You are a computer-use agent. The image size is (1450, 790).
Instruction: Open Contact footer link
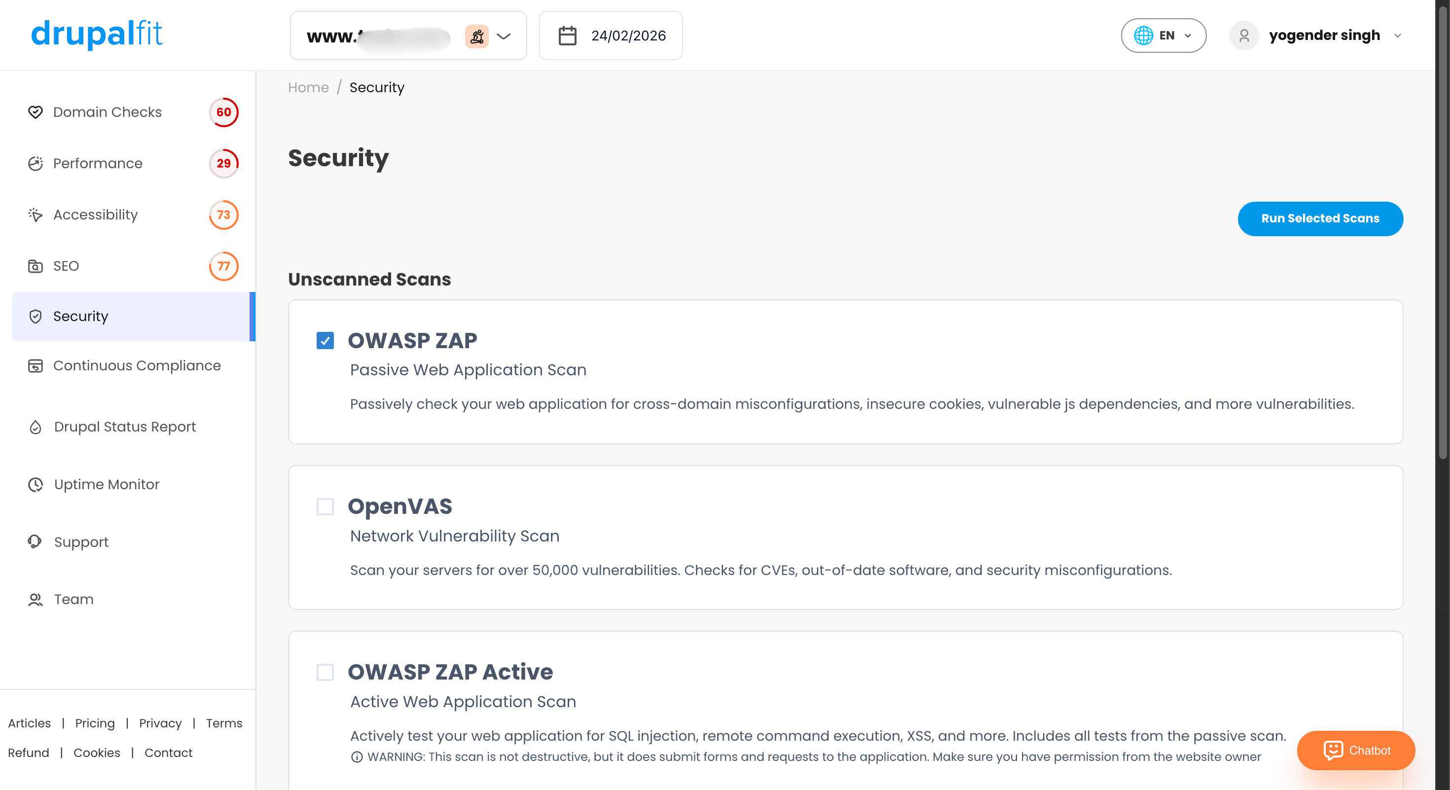[x=168, y=753]
